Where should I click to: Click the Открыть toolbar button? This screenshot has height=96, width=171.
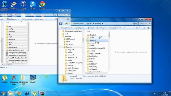80,28
